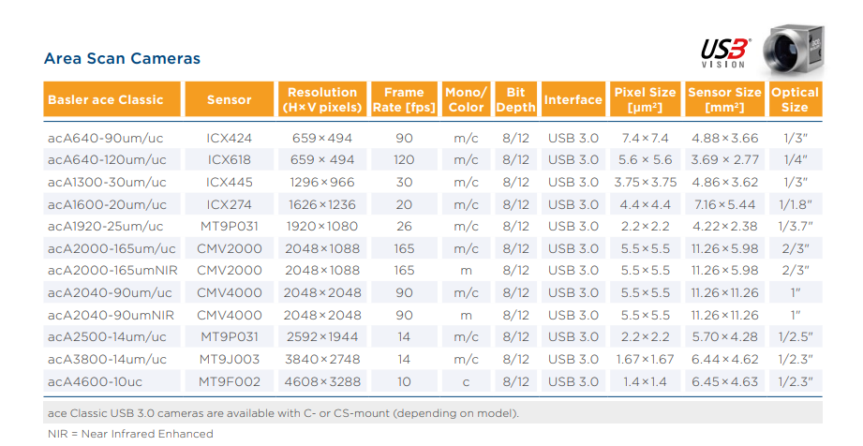Click pixel size 1.4×1.4
Screen dimensions: 863x446
click(x=645, y=381)
